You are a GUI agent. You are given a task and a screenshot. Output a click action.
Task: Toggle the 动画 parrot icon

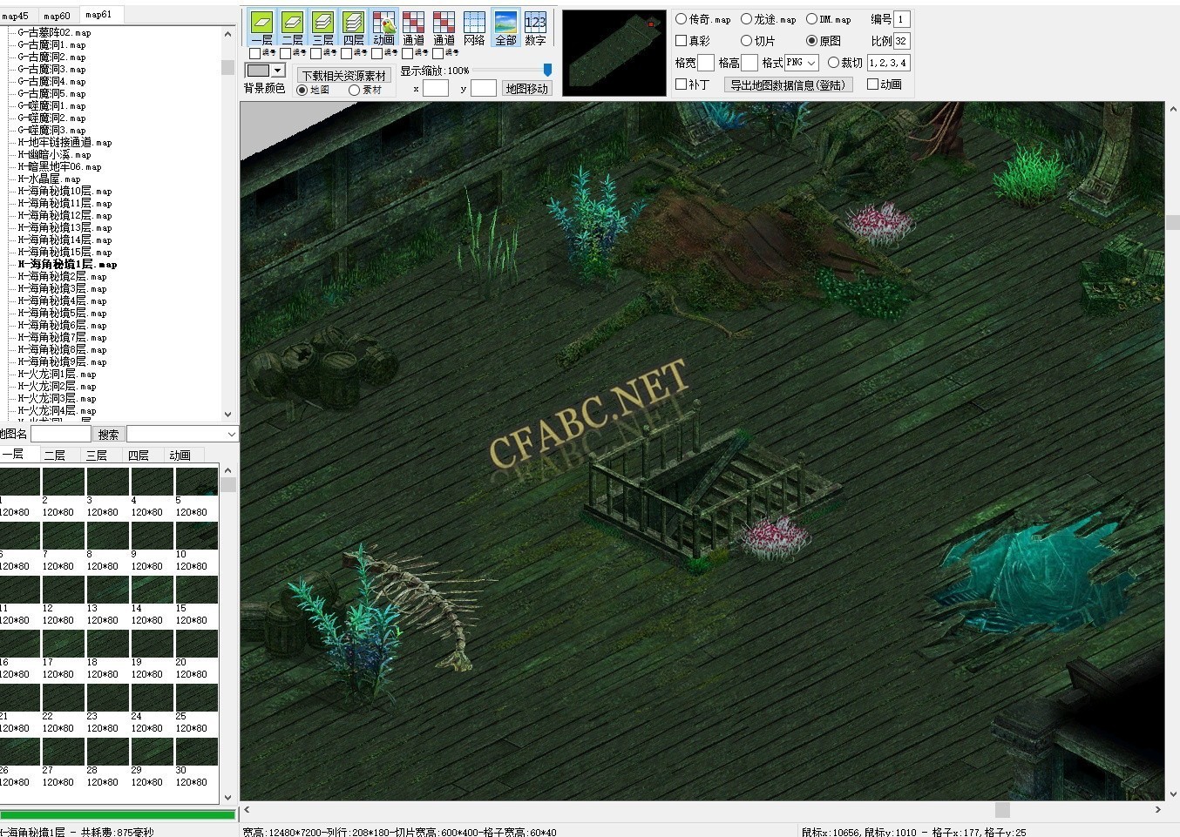pos(383,27)
